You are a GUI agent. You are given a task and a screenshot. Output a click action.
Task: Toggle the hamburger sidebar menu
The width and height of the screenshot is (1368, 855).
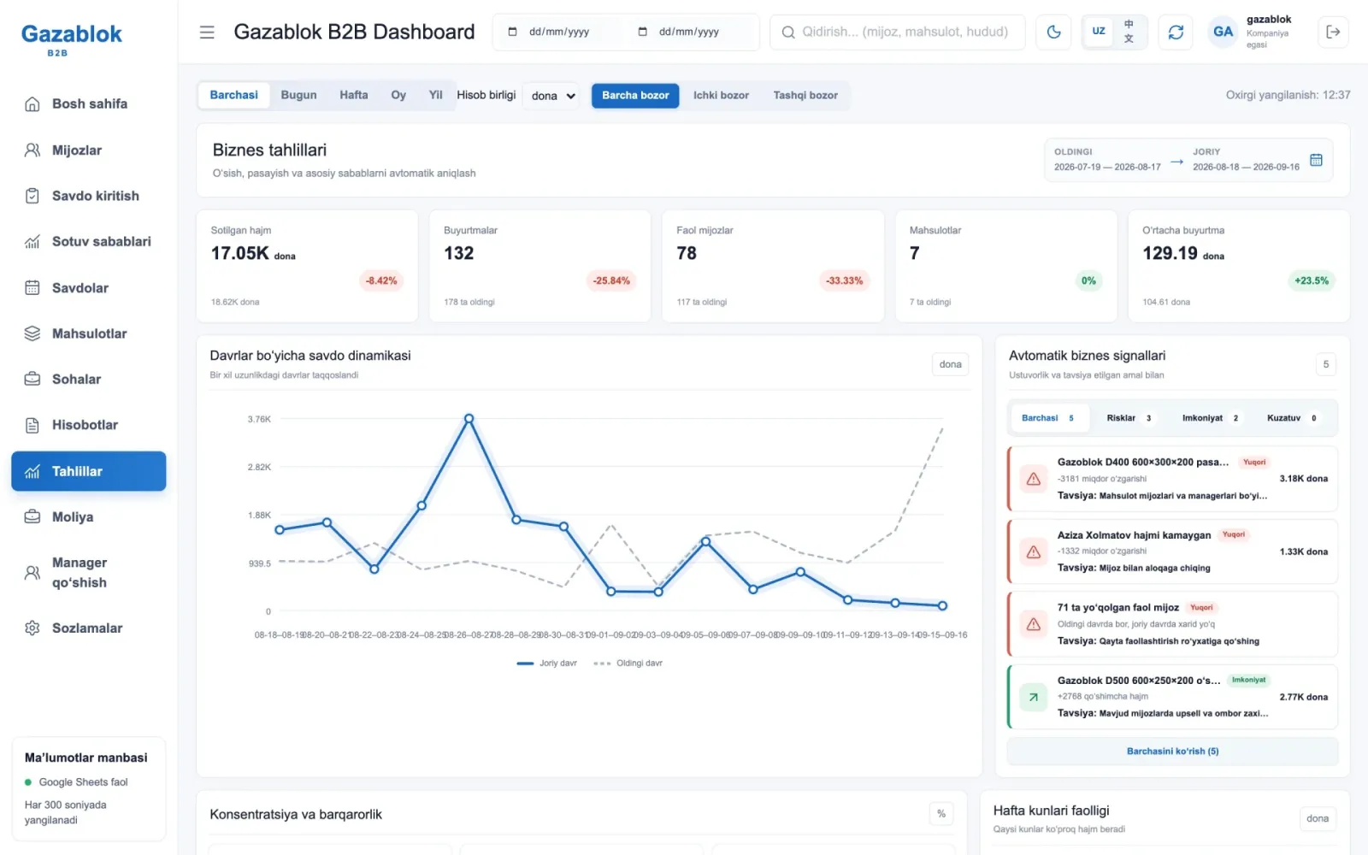tap(207, 32)
